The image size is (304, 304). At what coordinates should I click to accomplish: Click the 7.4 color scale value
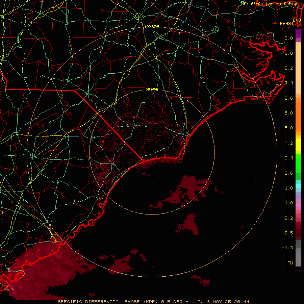pyautogui.click(x=289, y=83)
